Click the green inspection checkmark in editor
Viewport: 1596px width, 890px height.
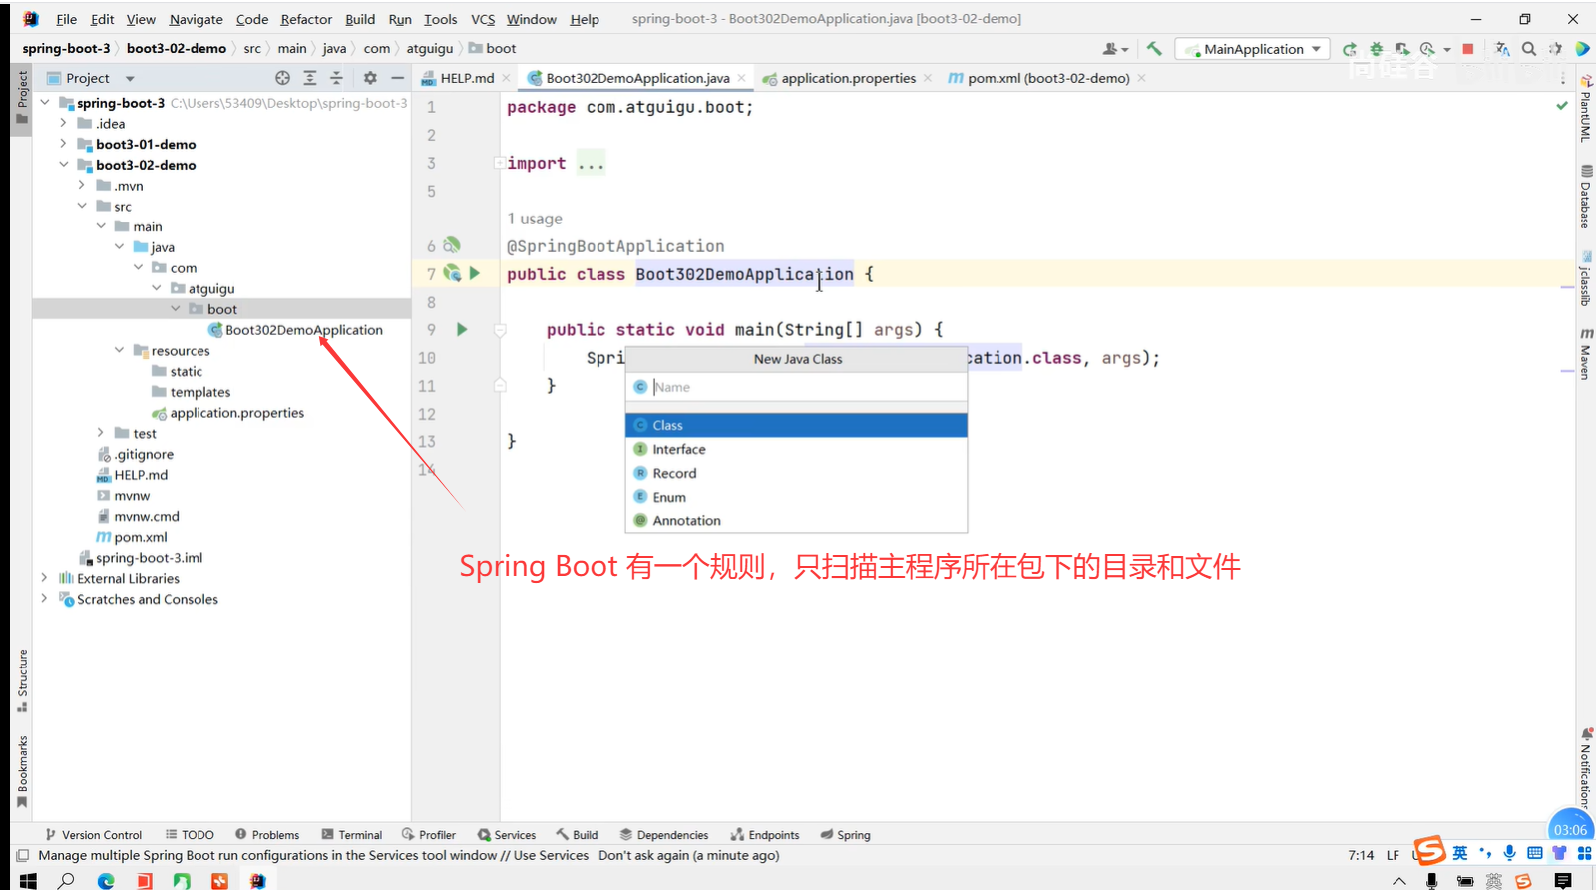click(1562, 105)
